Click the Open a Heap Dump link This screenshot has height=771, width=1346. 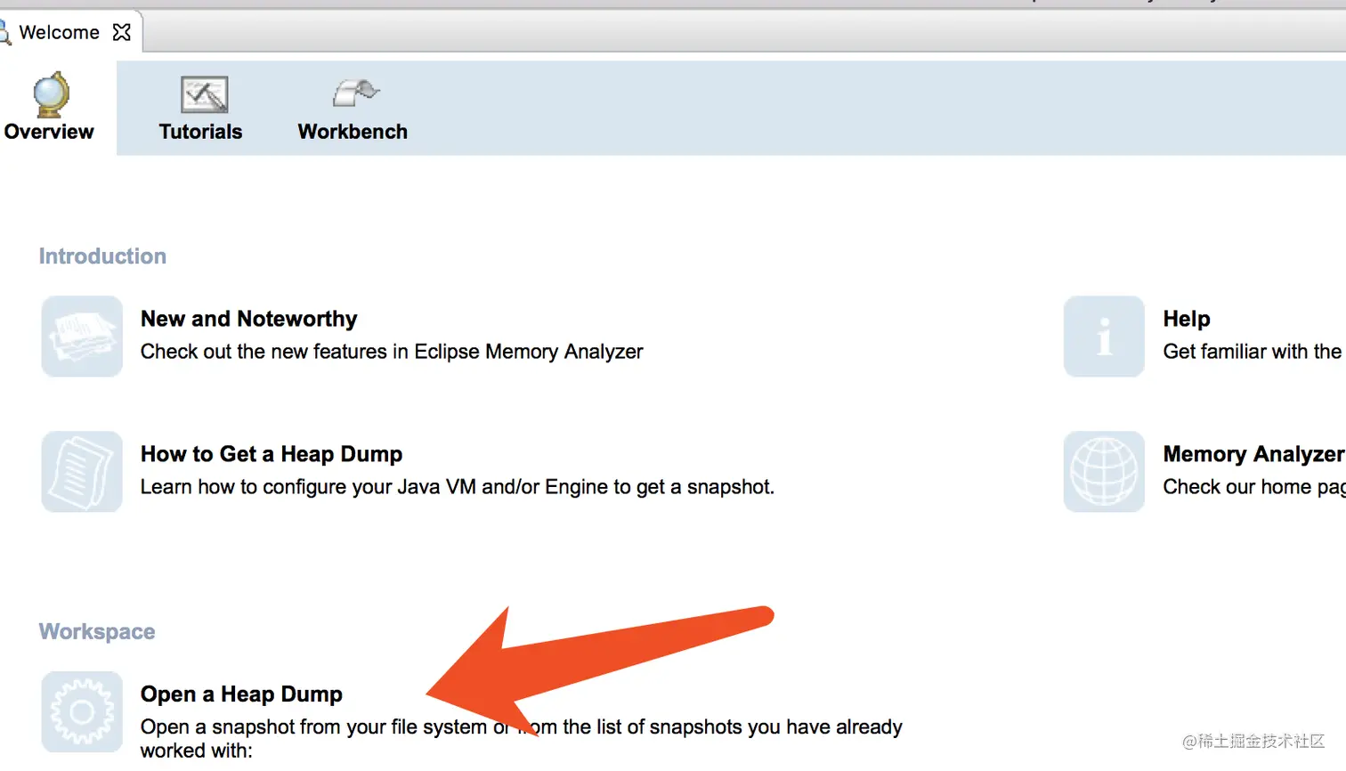pos(241,694)
